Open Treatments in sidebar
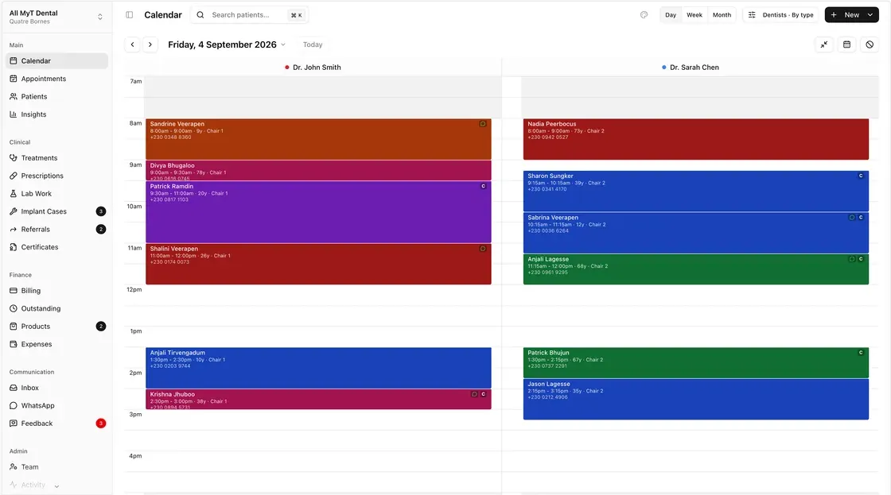891x495 pixels. [x=56, y=158]
